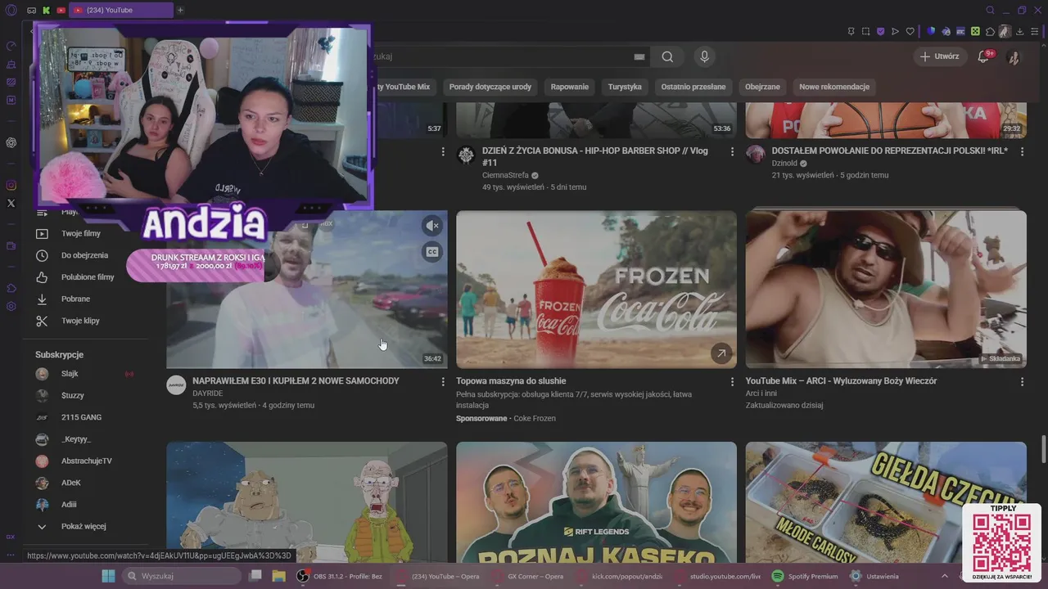Open the YouTube account avatar menu

pos(1014,56)
